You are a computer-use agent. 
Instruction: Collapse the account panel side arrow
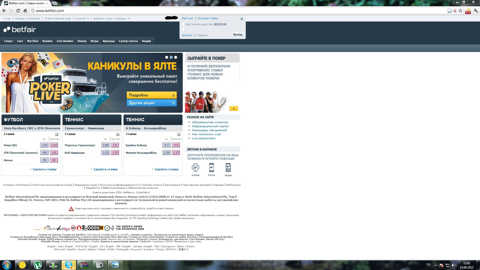pos(183,26)
